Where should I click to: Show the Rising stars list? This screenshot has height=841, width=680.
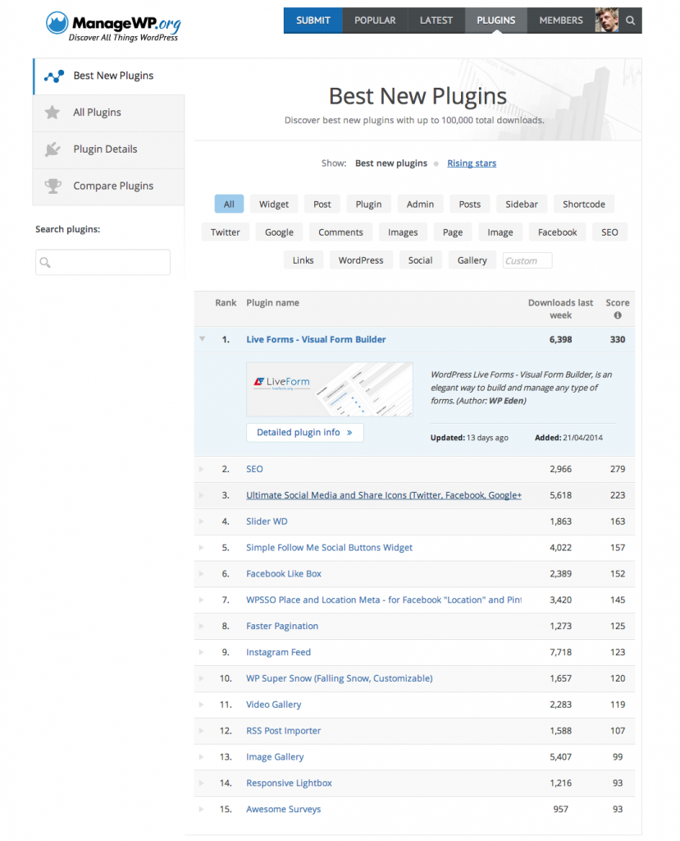pyautogui.click(x=472, y=163)
